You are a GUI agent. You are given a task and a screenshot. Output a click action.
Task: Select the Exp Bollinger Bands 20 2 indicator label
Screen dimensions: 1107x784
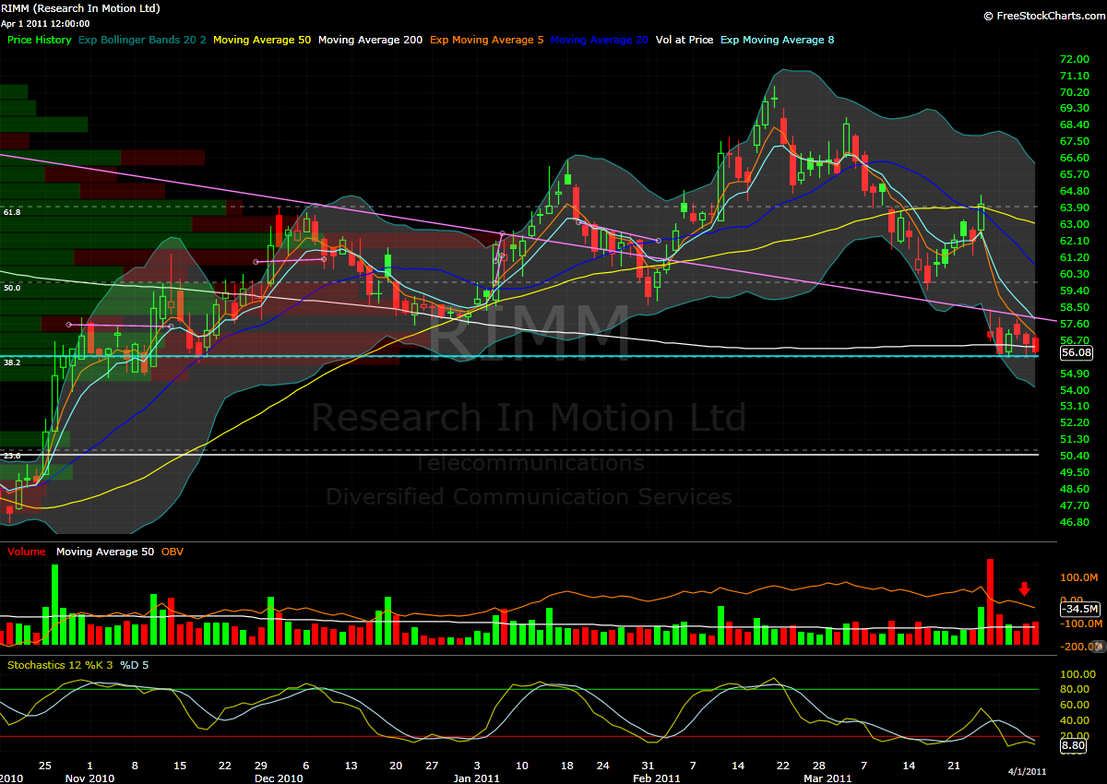142,40
